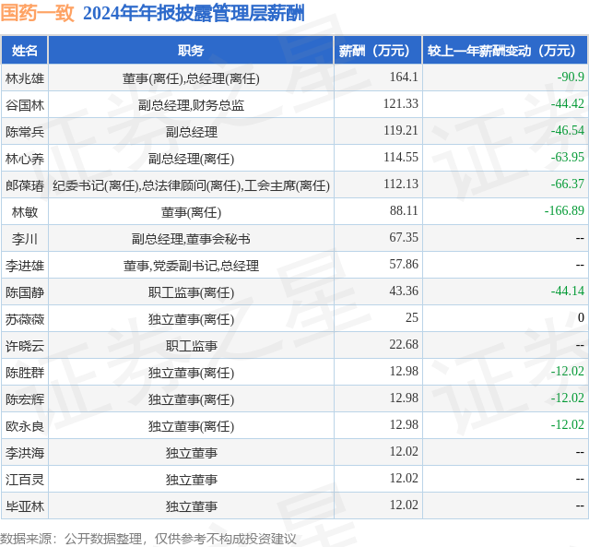Select the name 许晓云

[x=24, y=346]
